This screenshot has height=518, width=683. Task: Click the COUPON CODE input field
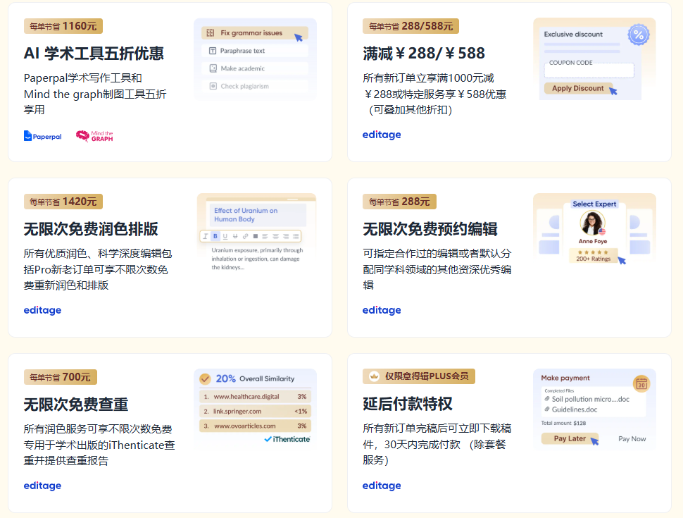[x=589, y=70]
